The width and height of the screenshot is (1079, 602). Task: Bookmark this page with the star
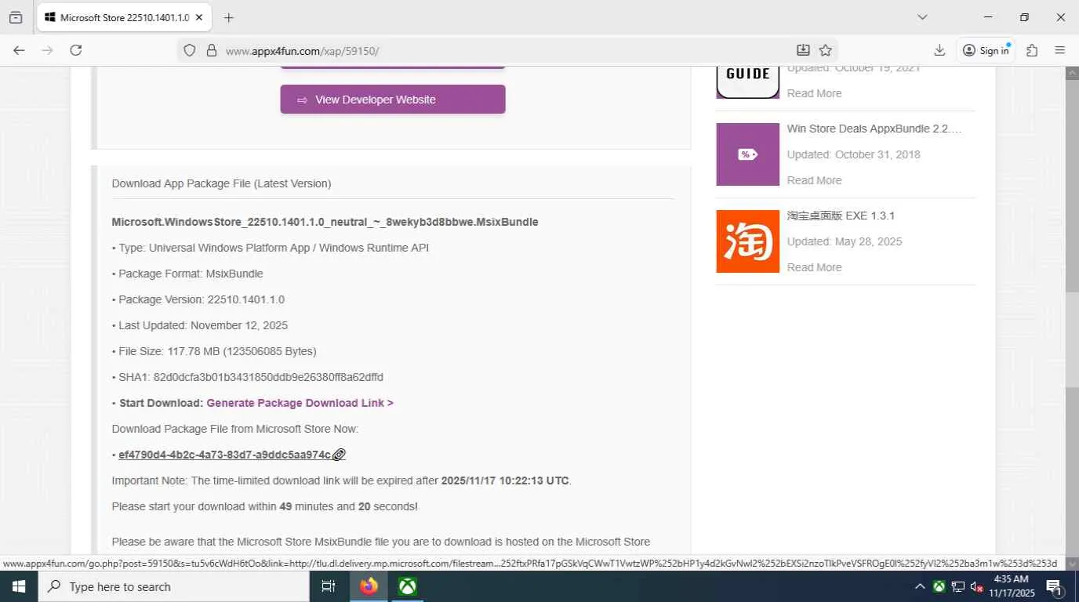pyautogui.click(x=826, y=50)
